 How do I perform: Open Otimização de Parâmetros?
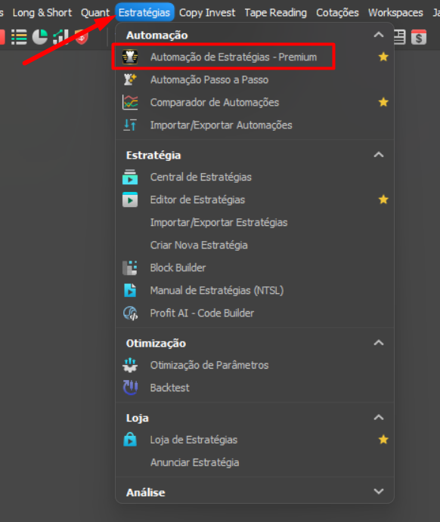pyautogui.click(x=209, y=365)
